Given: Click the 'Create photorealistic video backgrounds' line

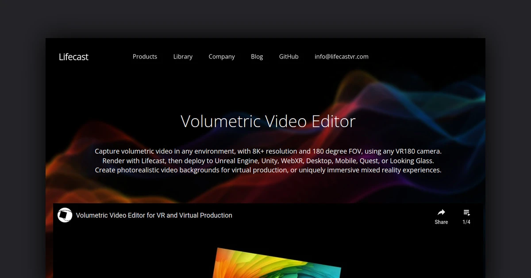Looking at the screenshot, I should [x=268, y=170].
